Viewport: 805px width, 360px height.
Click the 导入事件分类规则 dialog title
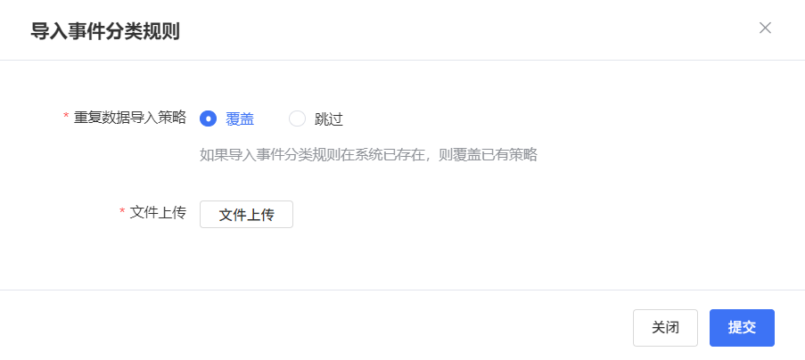[x=105, y=31]
